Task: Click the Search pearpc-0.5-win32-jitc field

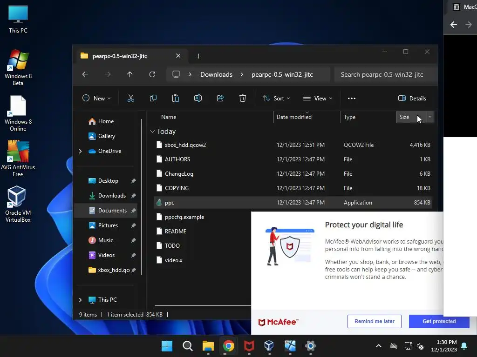Action: tap(385, 74)
